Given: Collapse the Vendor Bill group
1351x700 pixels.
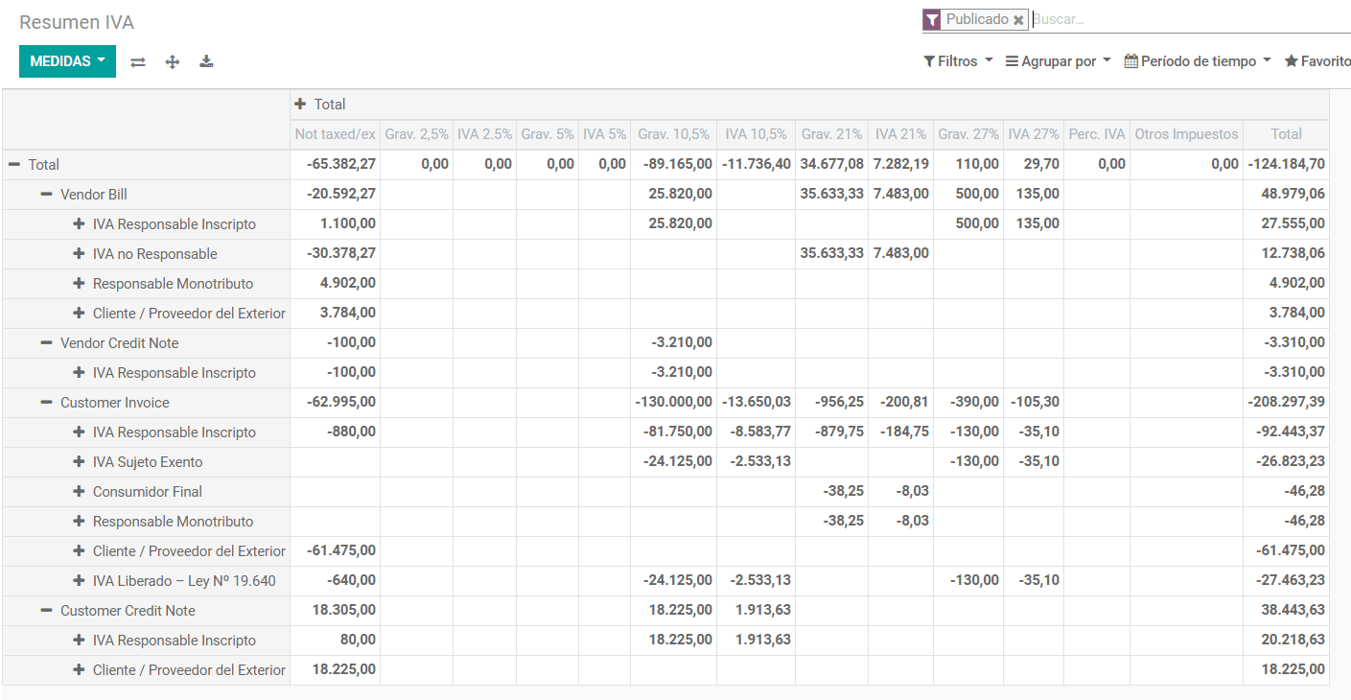Looking at the screenshot, I should click(46, 195).
